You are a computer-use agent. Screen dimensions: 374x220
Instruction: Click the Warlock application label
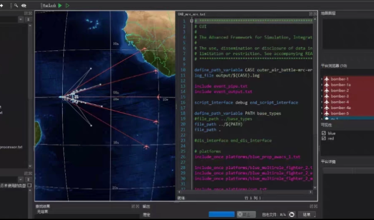pos(50,5)
